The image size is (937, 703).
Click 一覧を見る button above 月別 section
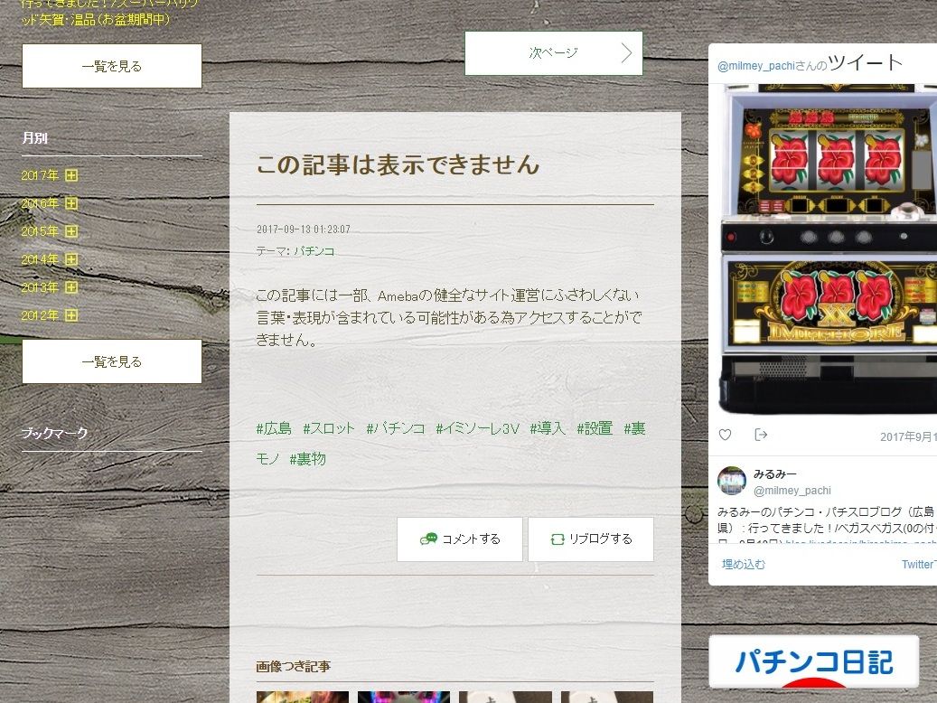coord(112,66)
